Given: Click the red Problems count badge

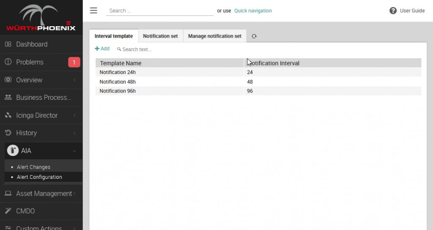Looking at the screenshot, I should pyautogui.click(x=74, y=62).
